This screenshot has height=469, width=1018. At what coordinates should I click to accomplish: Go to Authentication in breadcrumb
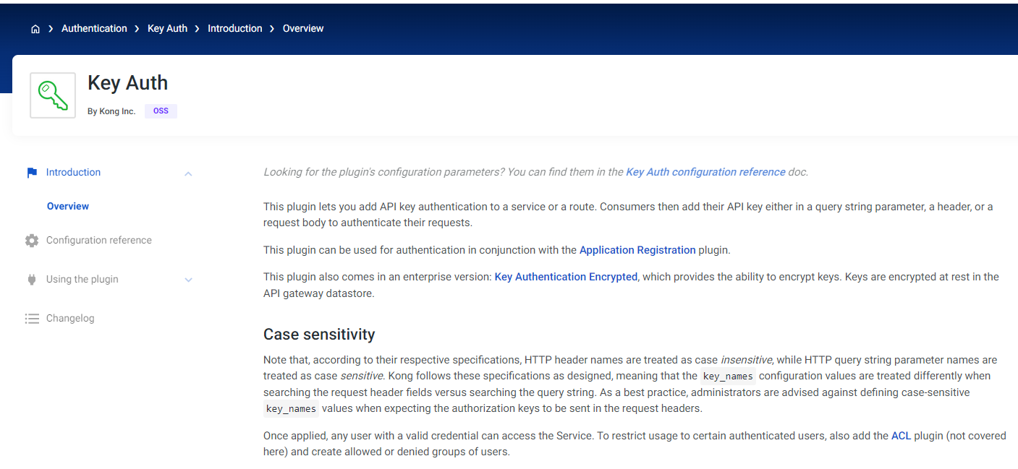coord(94,29)
